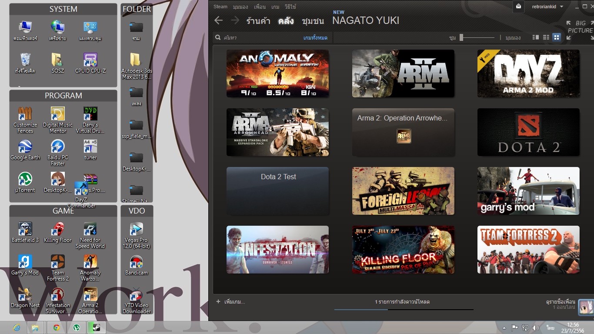This screenshot has width=594, height=334.
Task: Open the fourth item in Steam's menu bar
Action: tap(275, 7)
